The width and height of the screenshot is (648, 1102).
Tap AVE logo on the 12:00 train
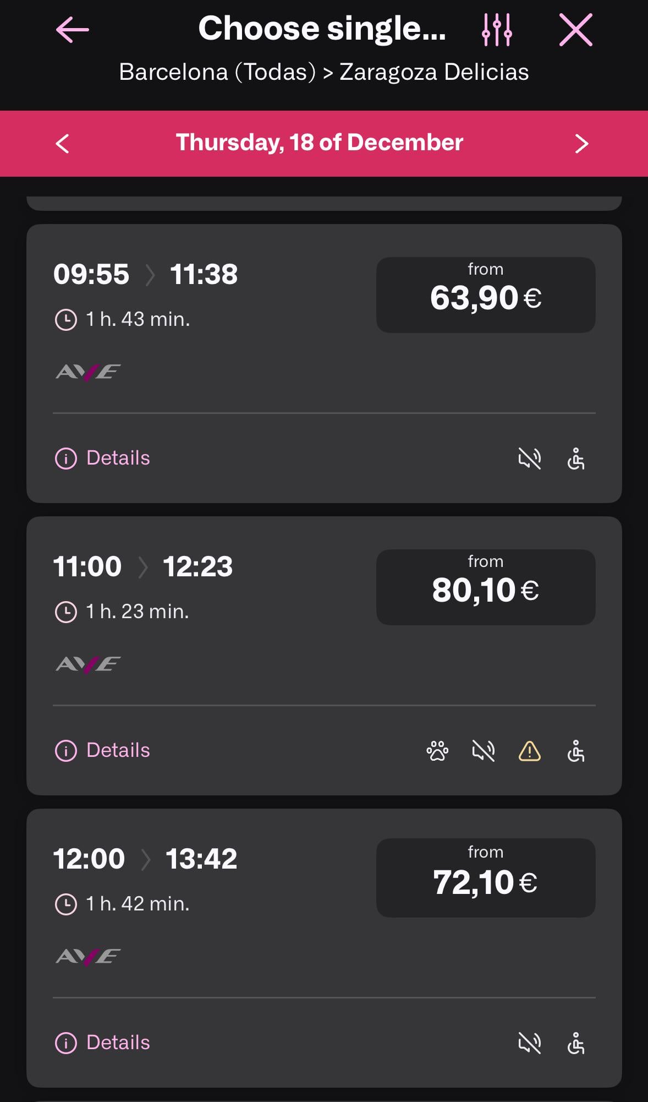coord(88,957)
